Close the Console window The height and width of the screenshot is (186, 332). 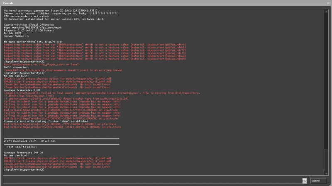[x=328, y=3]
